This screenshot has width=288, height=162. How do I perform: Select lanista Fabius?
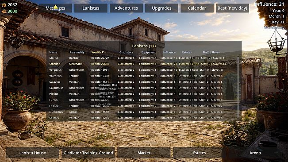(54, 106)
